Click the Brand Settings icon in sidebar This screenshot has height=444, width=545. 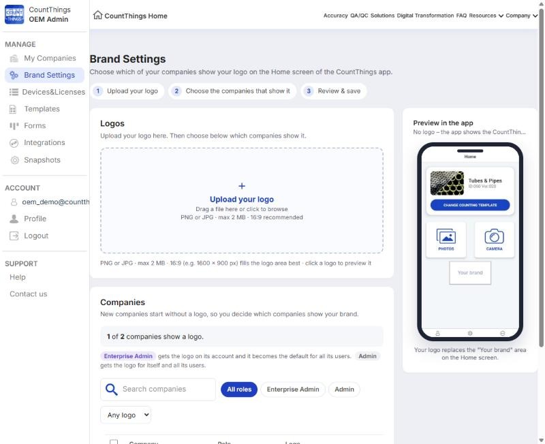click(14, 75)
